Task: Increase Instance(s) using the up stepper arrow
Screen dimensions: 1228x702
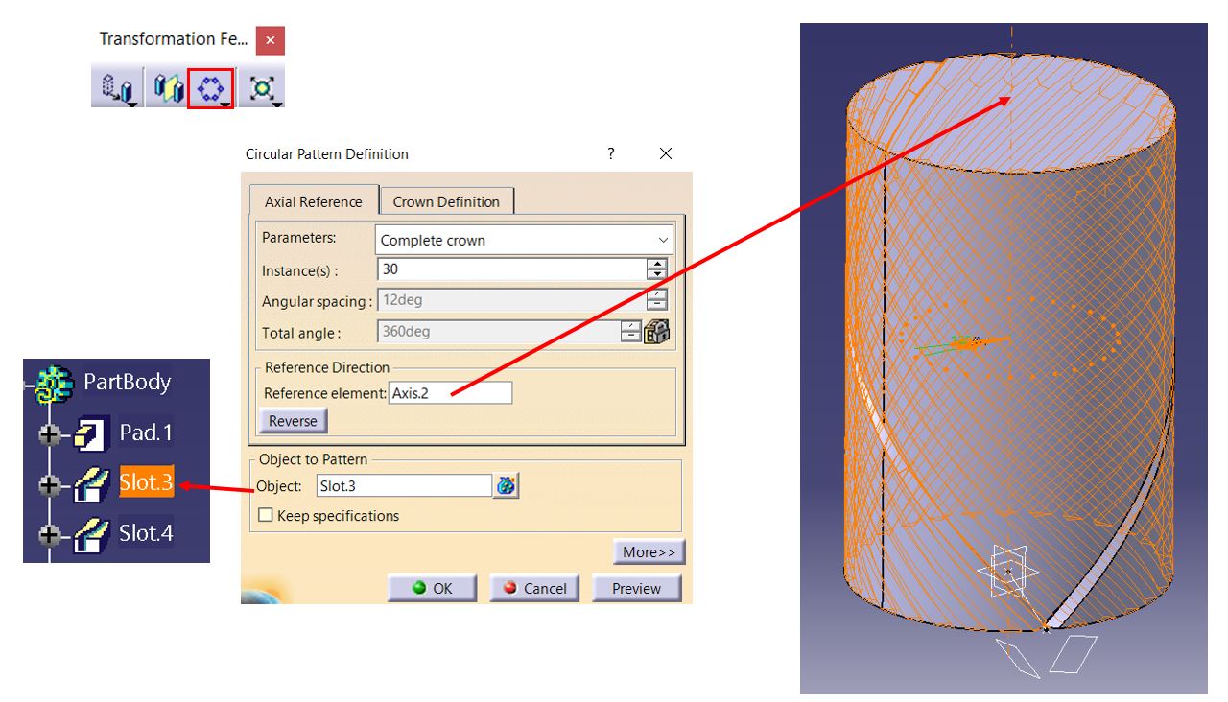Action: click(x=656, y=266)
